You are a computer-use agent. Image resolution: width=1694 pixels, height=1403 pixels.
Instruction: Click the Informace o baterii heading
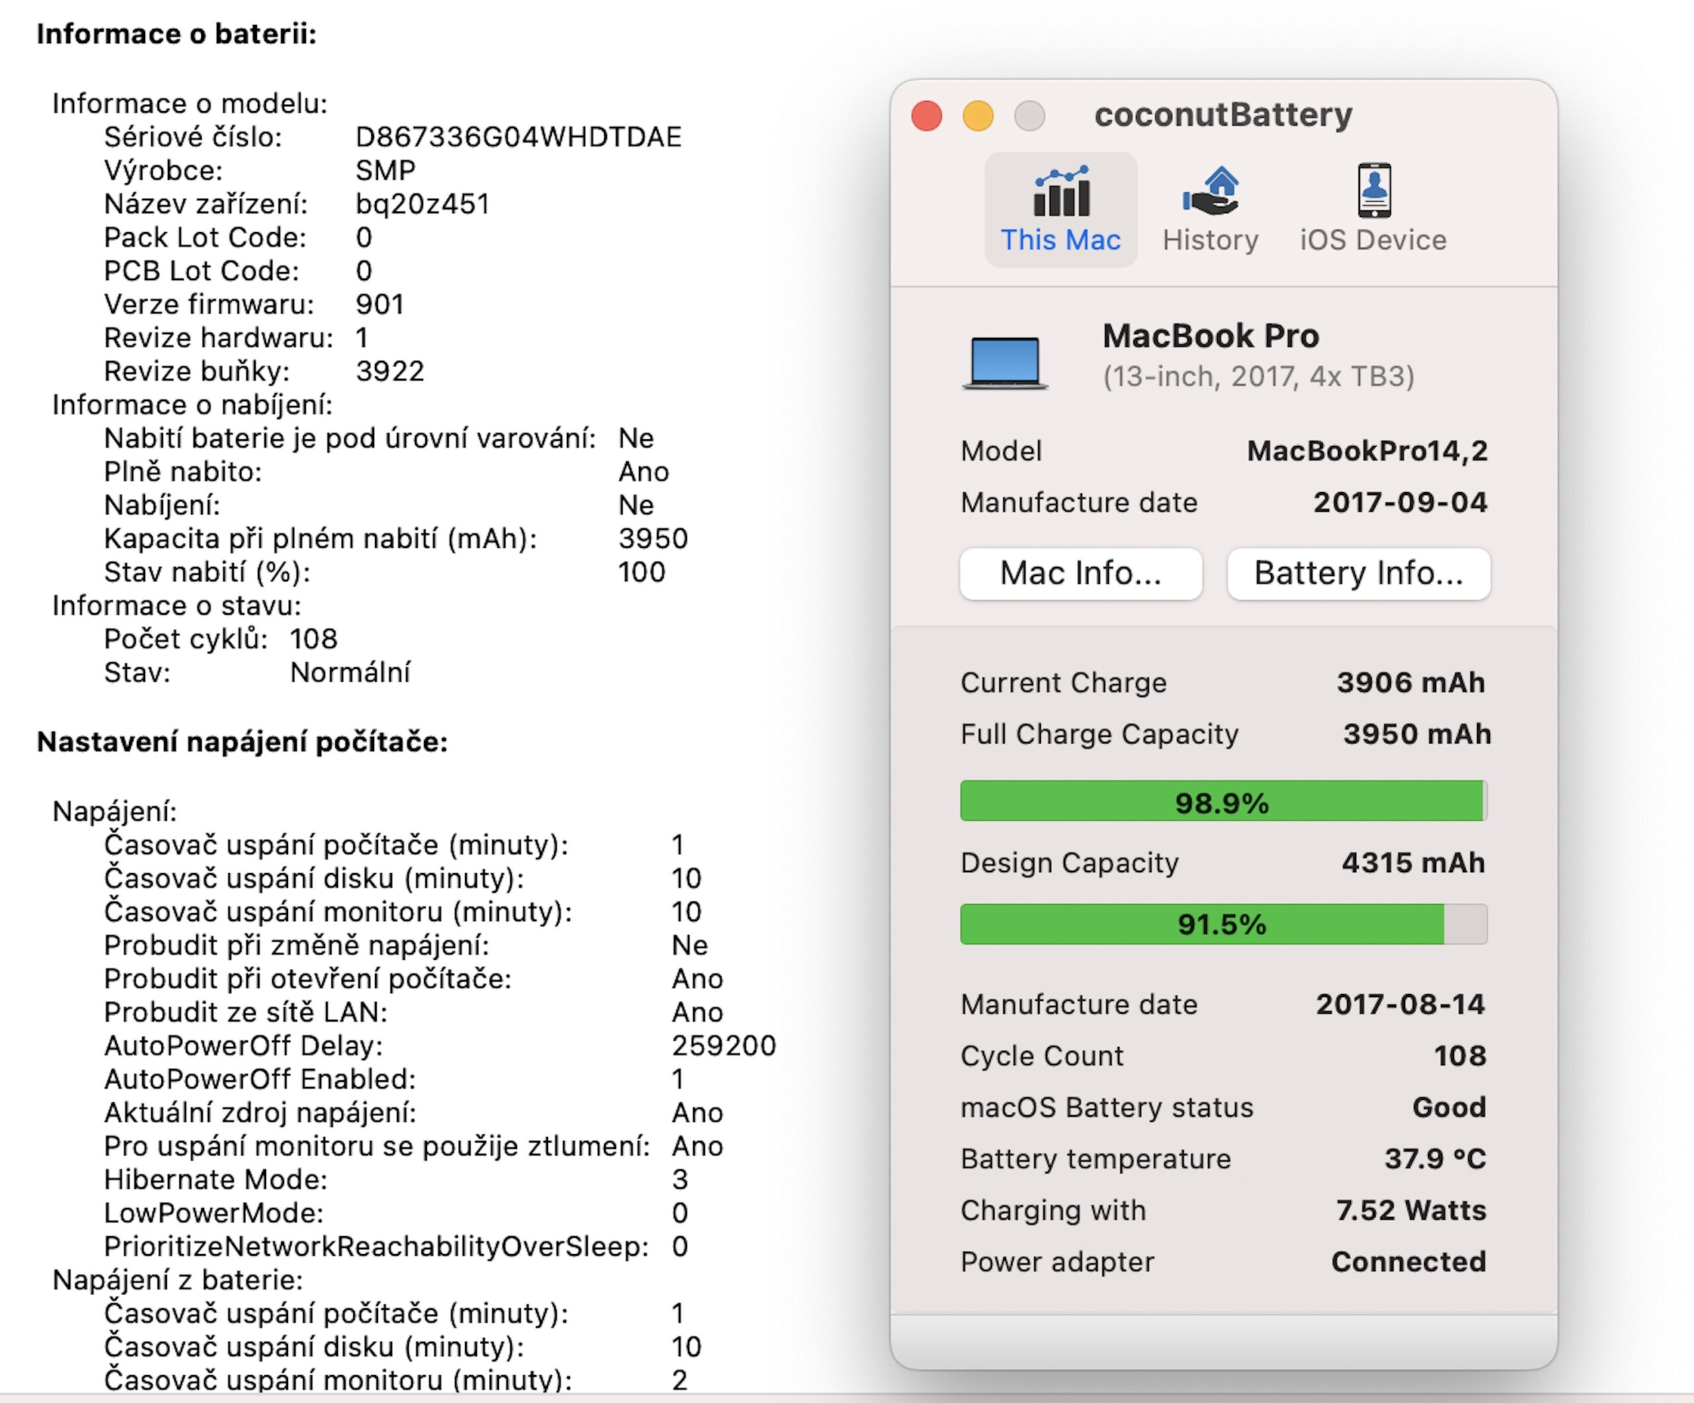177,34
